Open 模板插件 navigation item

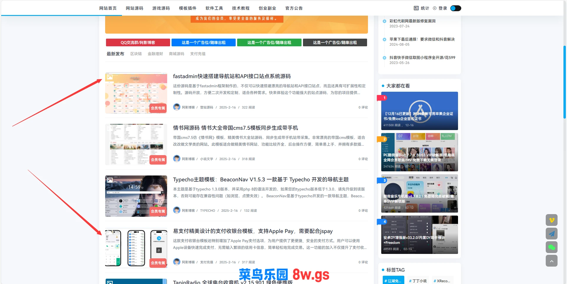click(188, 8)
